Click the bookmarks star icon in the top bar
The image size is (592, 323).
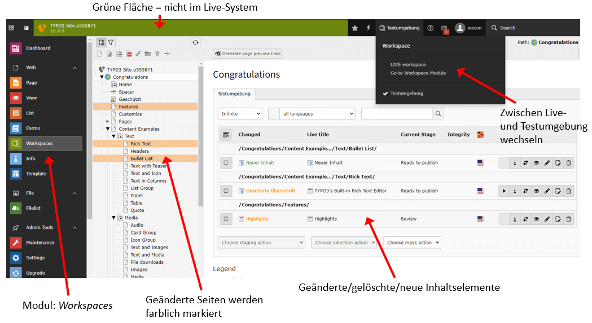(x=355, y=28)
